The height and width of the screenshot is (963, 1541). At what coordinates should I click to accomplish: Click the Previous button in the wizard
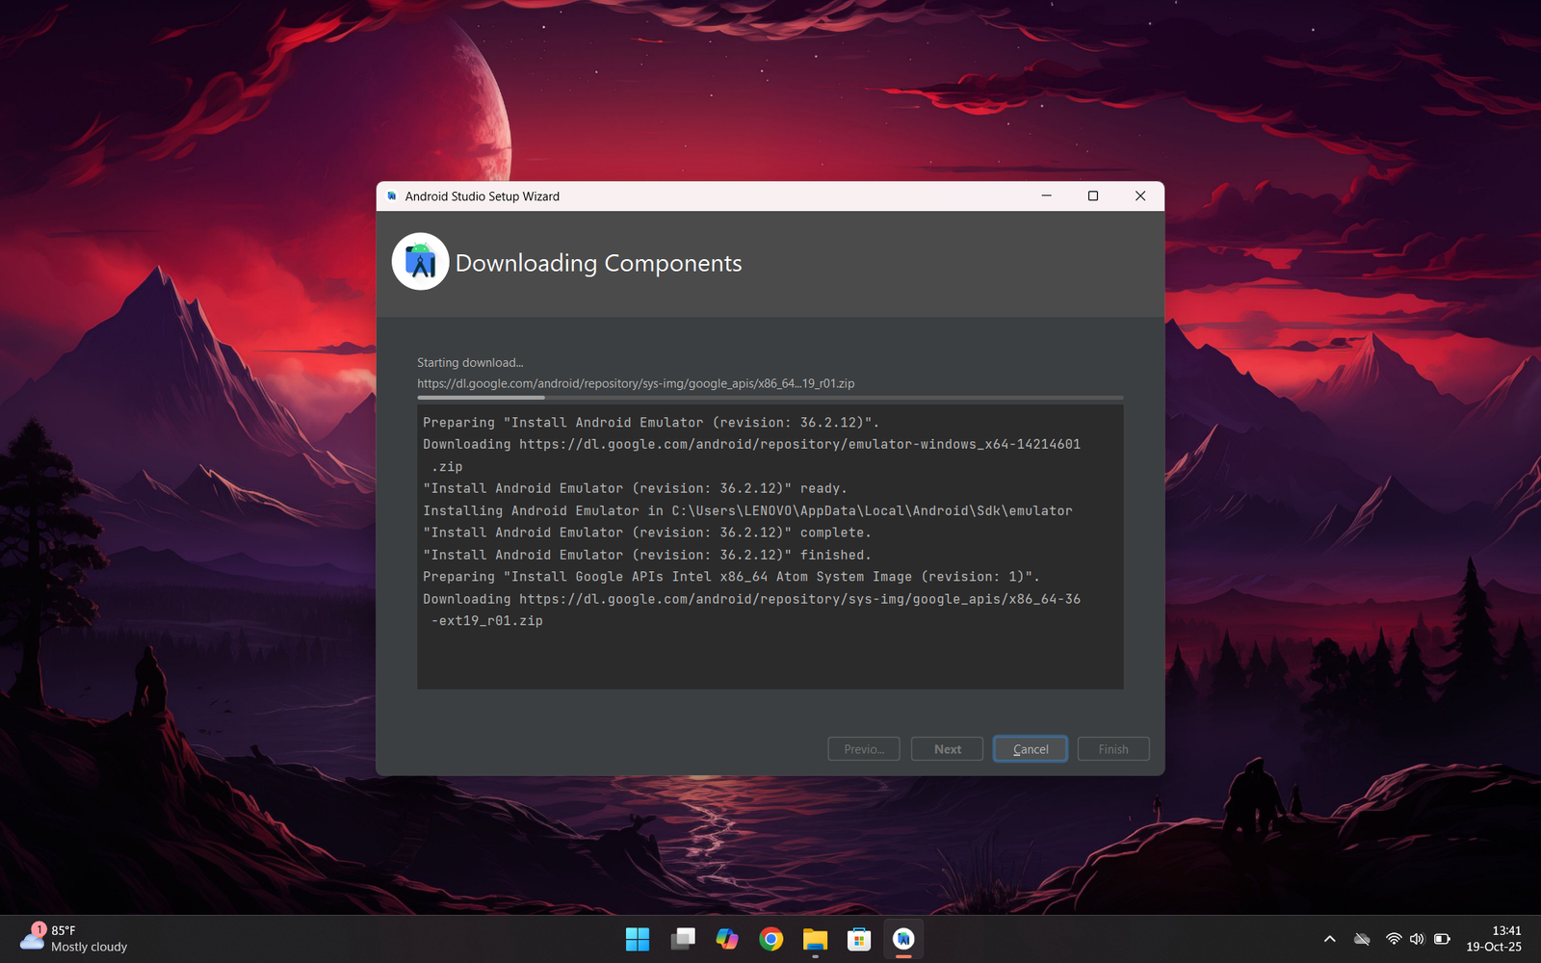click(x=864, y=749)
